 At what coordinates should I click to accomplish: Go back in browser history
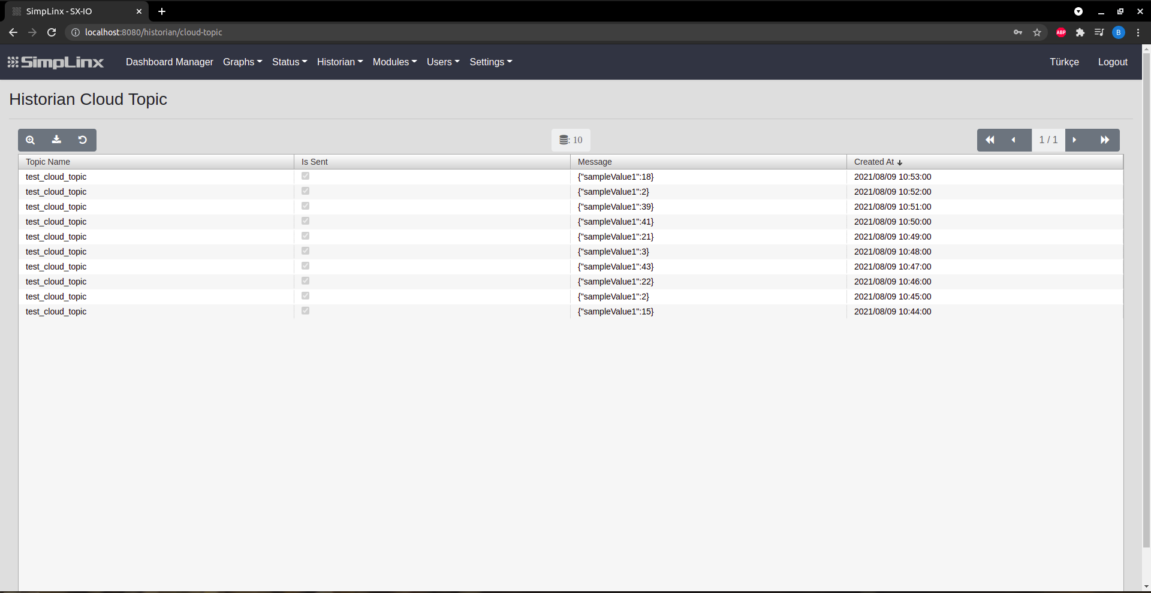(13, 32)
